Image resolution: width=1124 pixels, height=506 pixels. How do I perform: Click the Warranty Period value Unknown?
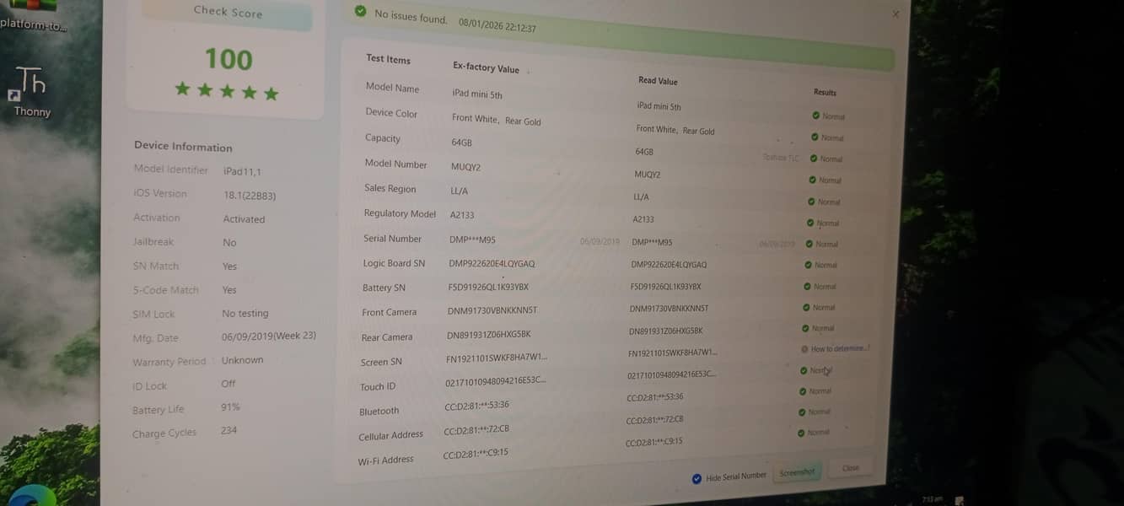(x=242, y=360)
